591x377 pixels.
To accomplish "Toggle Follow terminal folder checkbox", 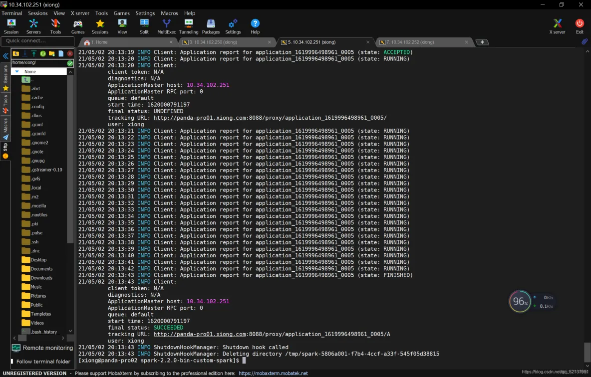I will pos(12,362).
